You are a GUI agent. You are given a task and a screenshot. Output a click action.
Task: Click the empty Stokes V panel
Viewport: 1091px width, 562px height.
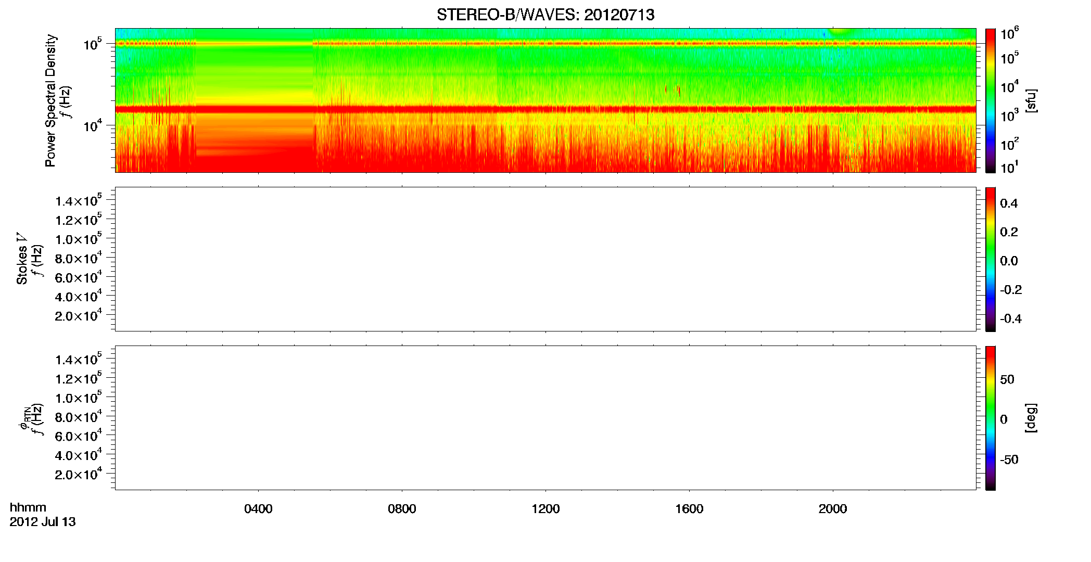[545, 259]
